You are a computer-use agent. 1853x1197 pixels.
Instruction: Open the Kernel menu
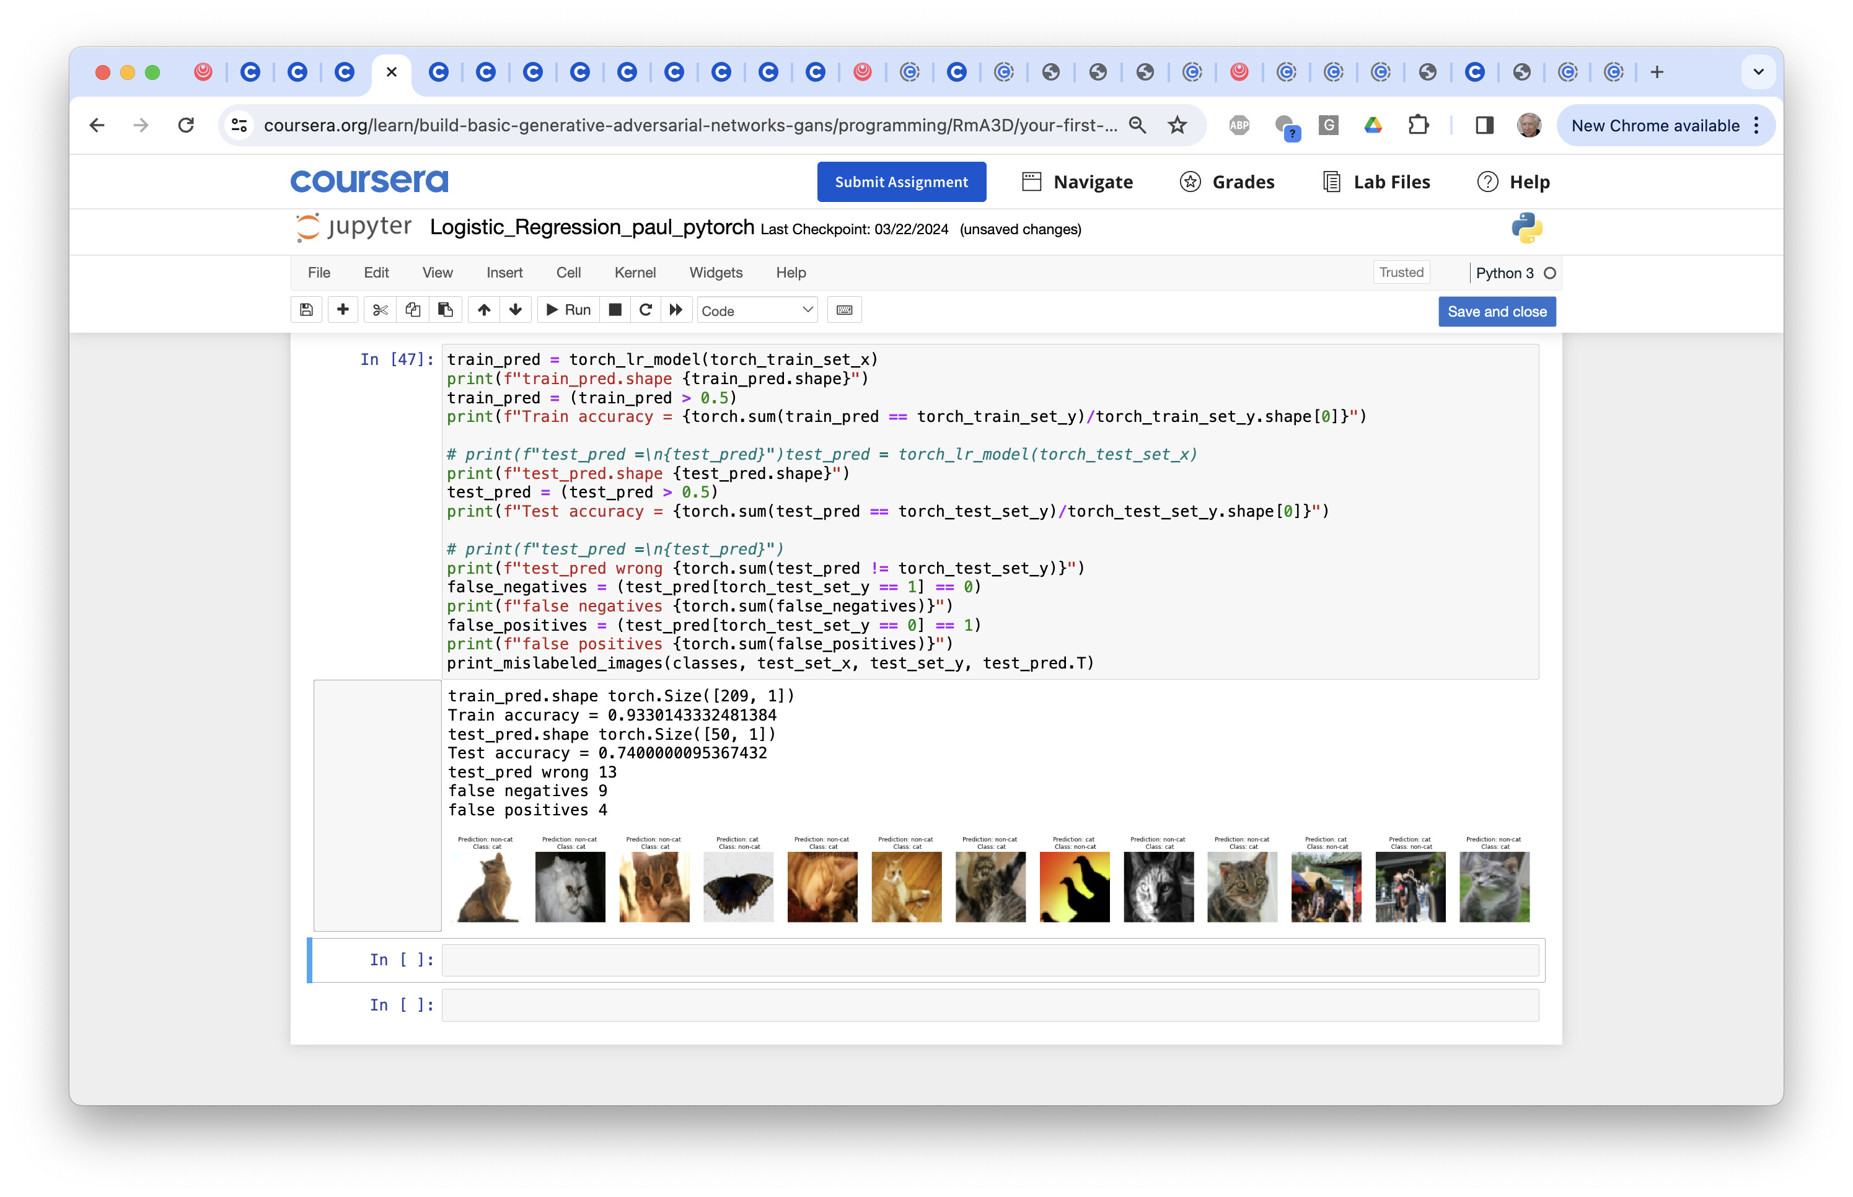(634, 272)
